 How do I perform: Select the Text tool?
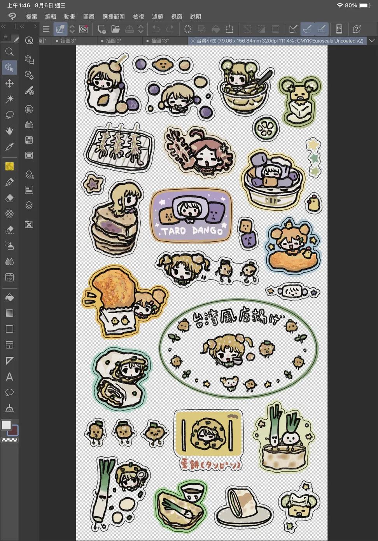pyautogui.click(x=9, y=377)
